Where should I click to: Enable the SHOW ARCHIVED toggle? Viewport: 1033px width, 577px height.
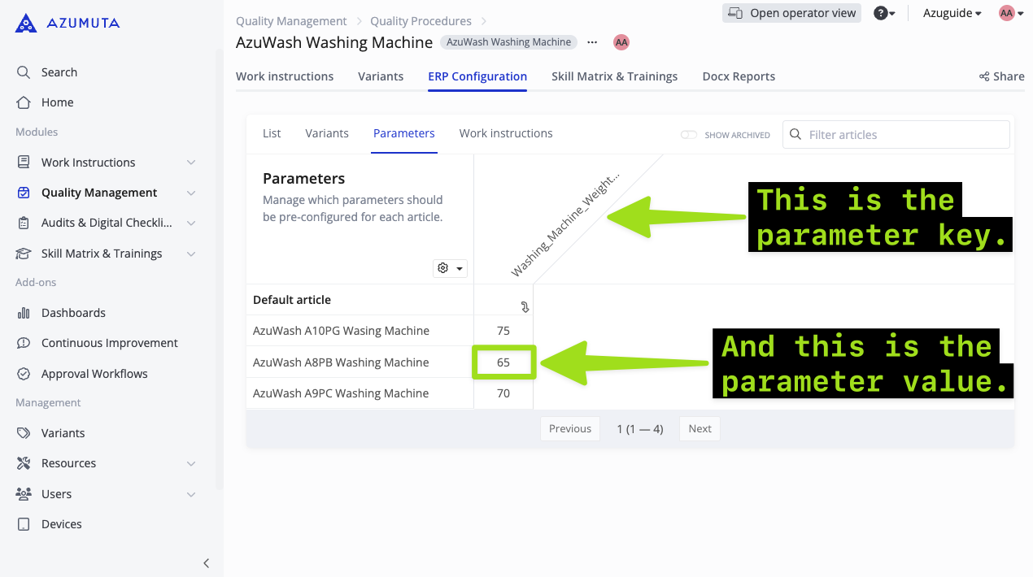click(689, 135)
